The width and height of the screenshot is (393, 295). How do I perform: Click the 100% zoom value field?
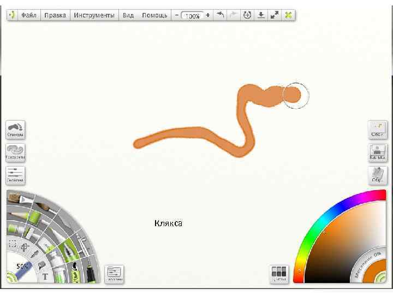coord(192,15)
